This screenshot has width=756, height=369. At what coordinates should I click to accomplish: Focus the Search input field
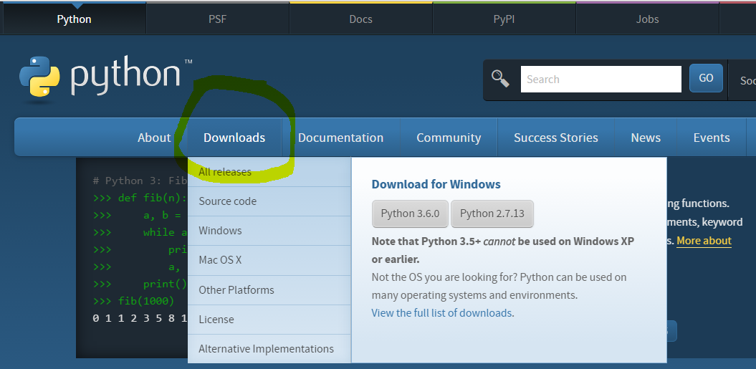click(x=601, y=79)
